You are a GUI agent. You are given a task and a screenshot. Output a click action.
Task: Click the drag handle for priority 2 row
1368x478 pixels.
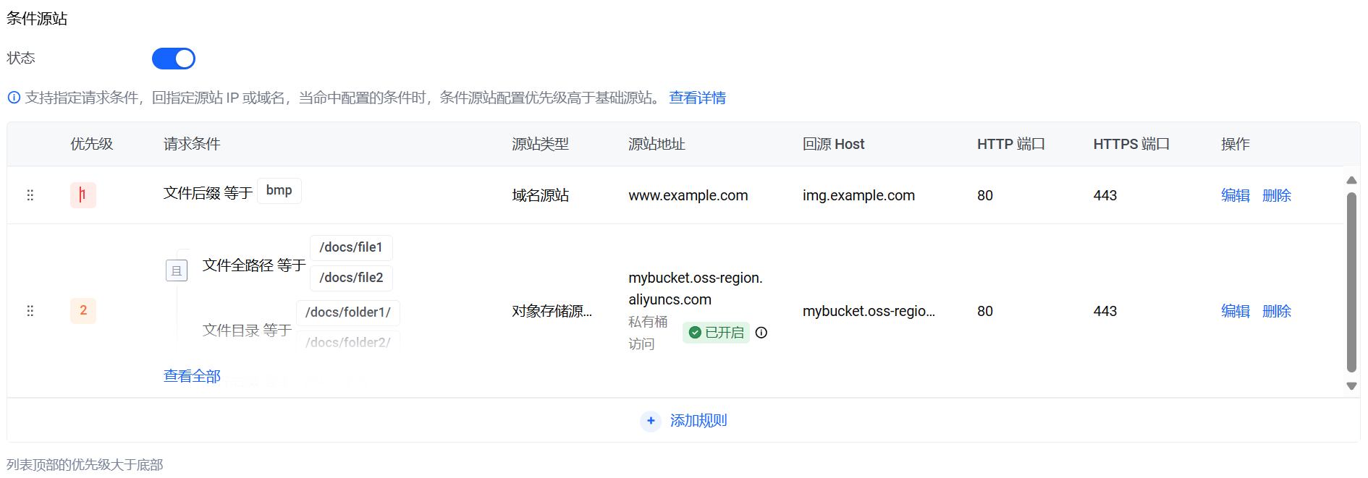[x=30, y=311]
